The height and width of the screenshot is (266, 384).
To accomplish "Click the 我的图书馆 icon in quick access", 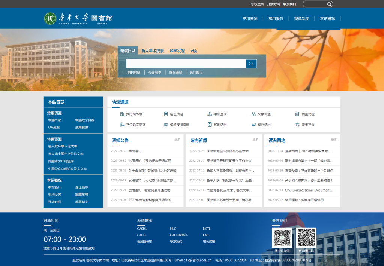I will pyautogui.click(x=122, y=114).
